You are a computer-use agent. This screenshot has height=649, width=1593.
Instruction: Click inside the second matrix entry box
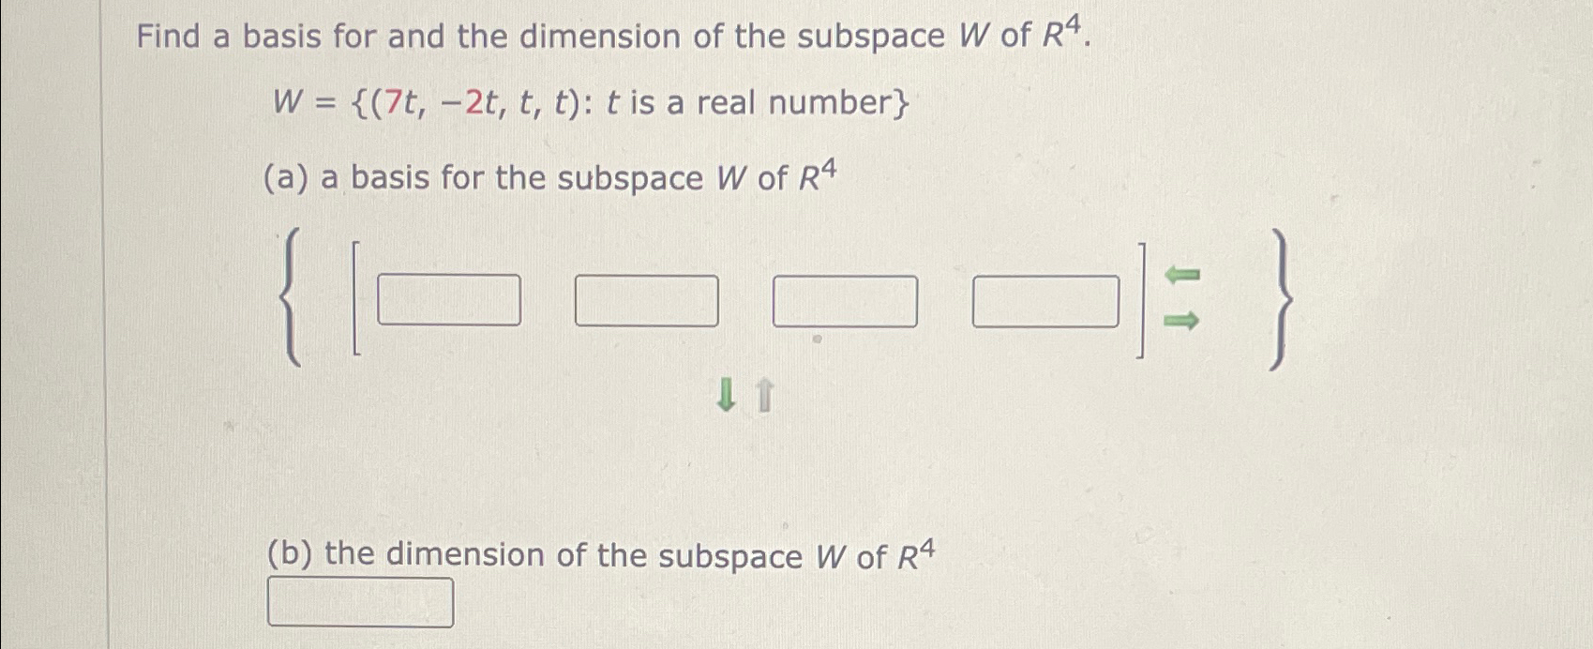647,298
